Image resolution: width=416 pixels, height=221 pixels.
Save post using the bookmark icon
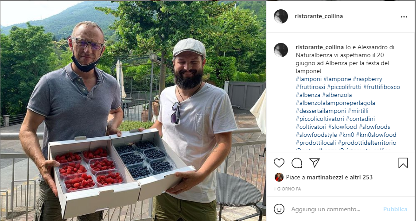(x=403, y=163)
